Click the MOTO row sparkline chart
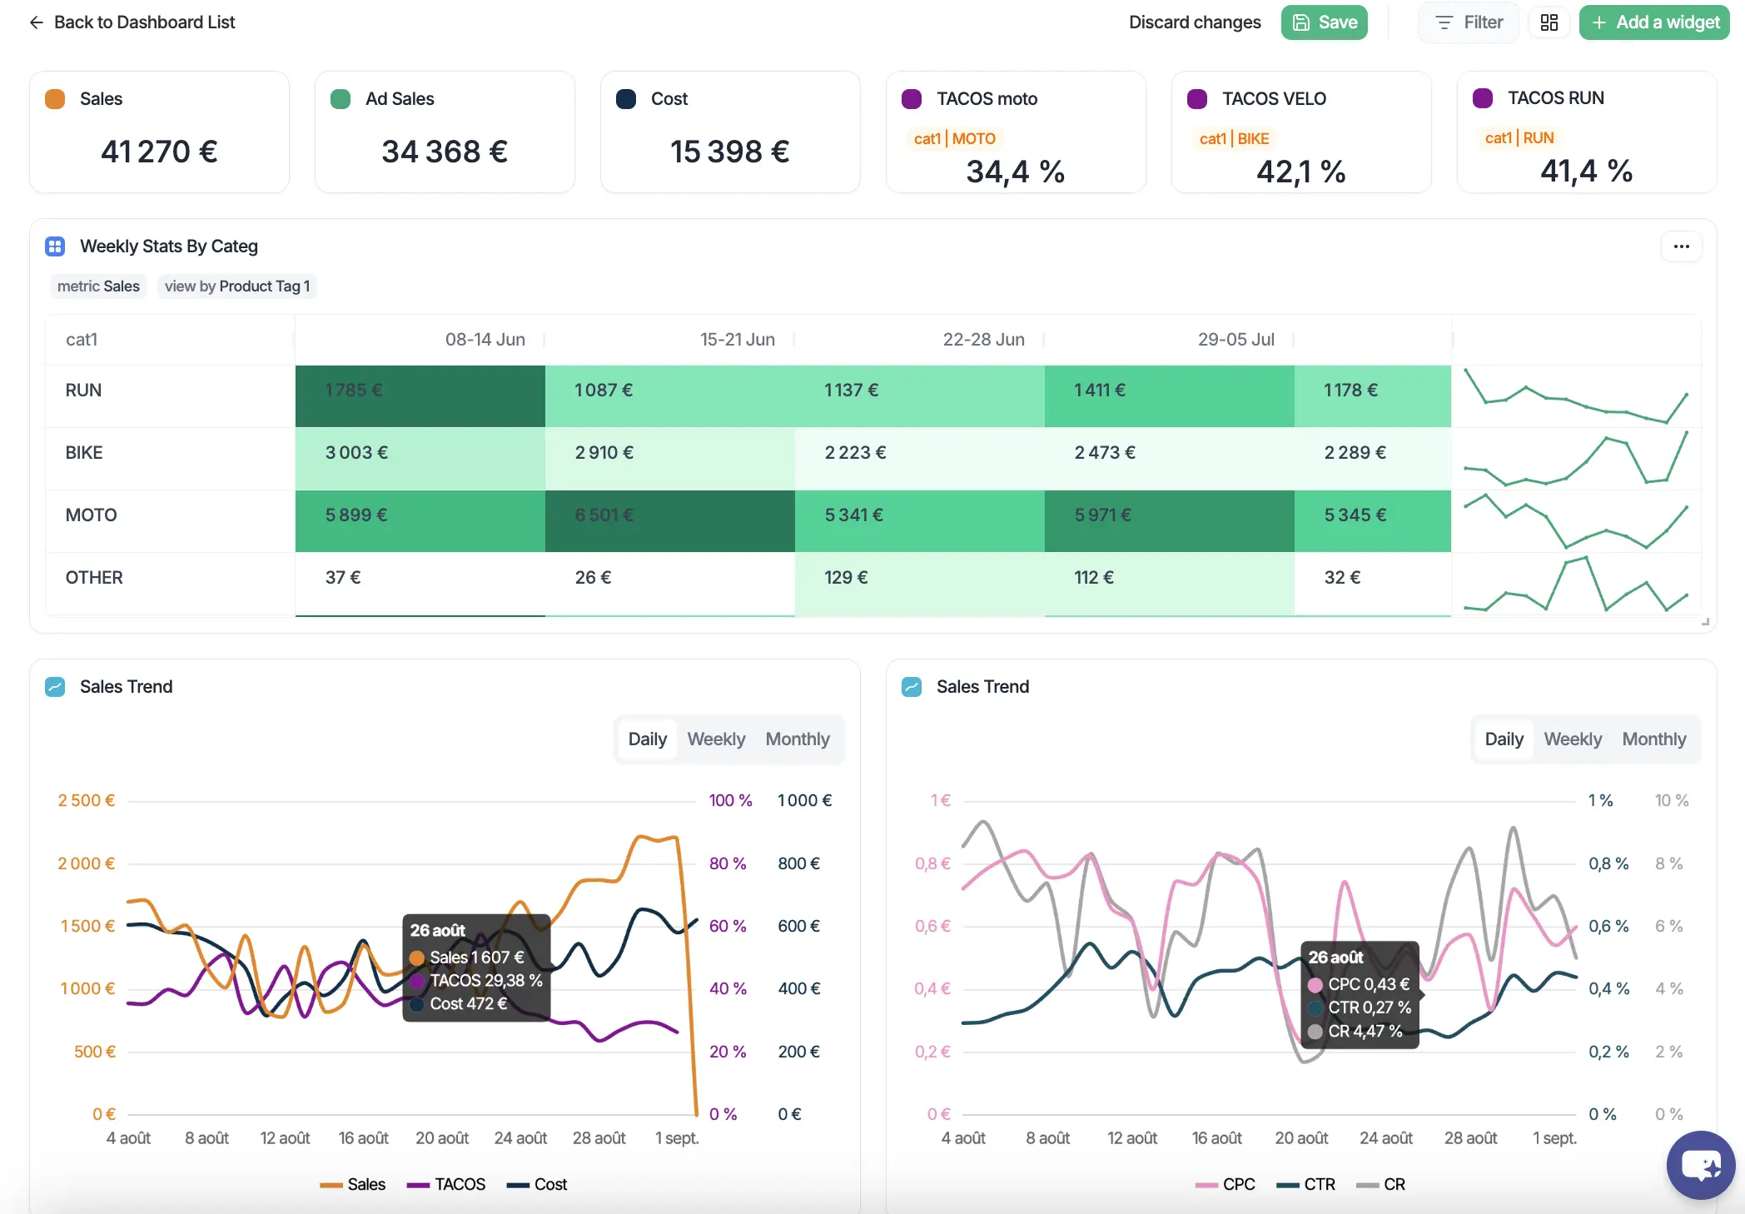Viewport: 1745px width, 1214px height. 1576,521
